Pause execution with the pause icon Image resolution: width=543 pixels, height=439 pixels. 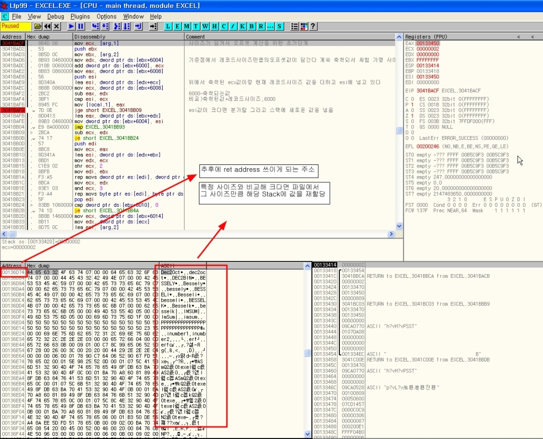point(81,27)
